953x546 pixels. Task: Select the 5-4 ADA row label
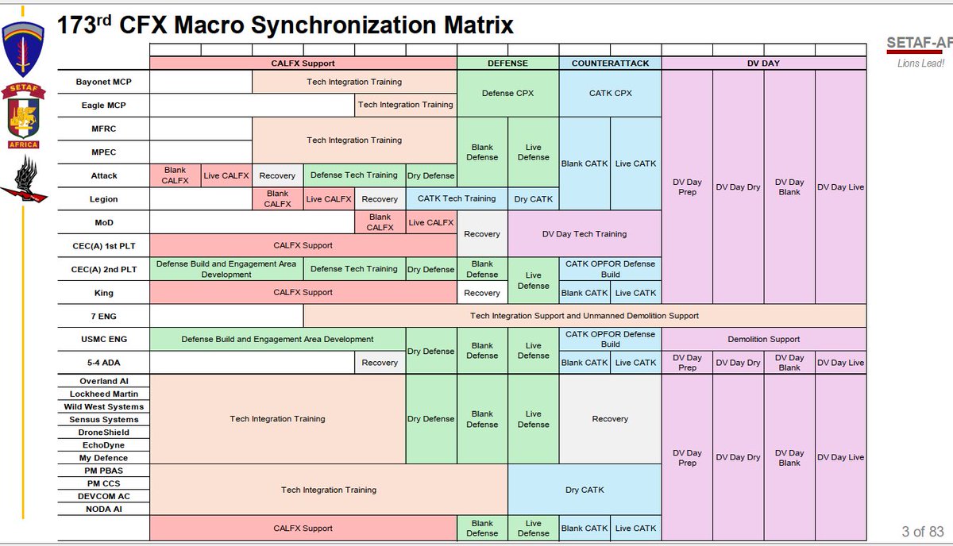point(103,363)
